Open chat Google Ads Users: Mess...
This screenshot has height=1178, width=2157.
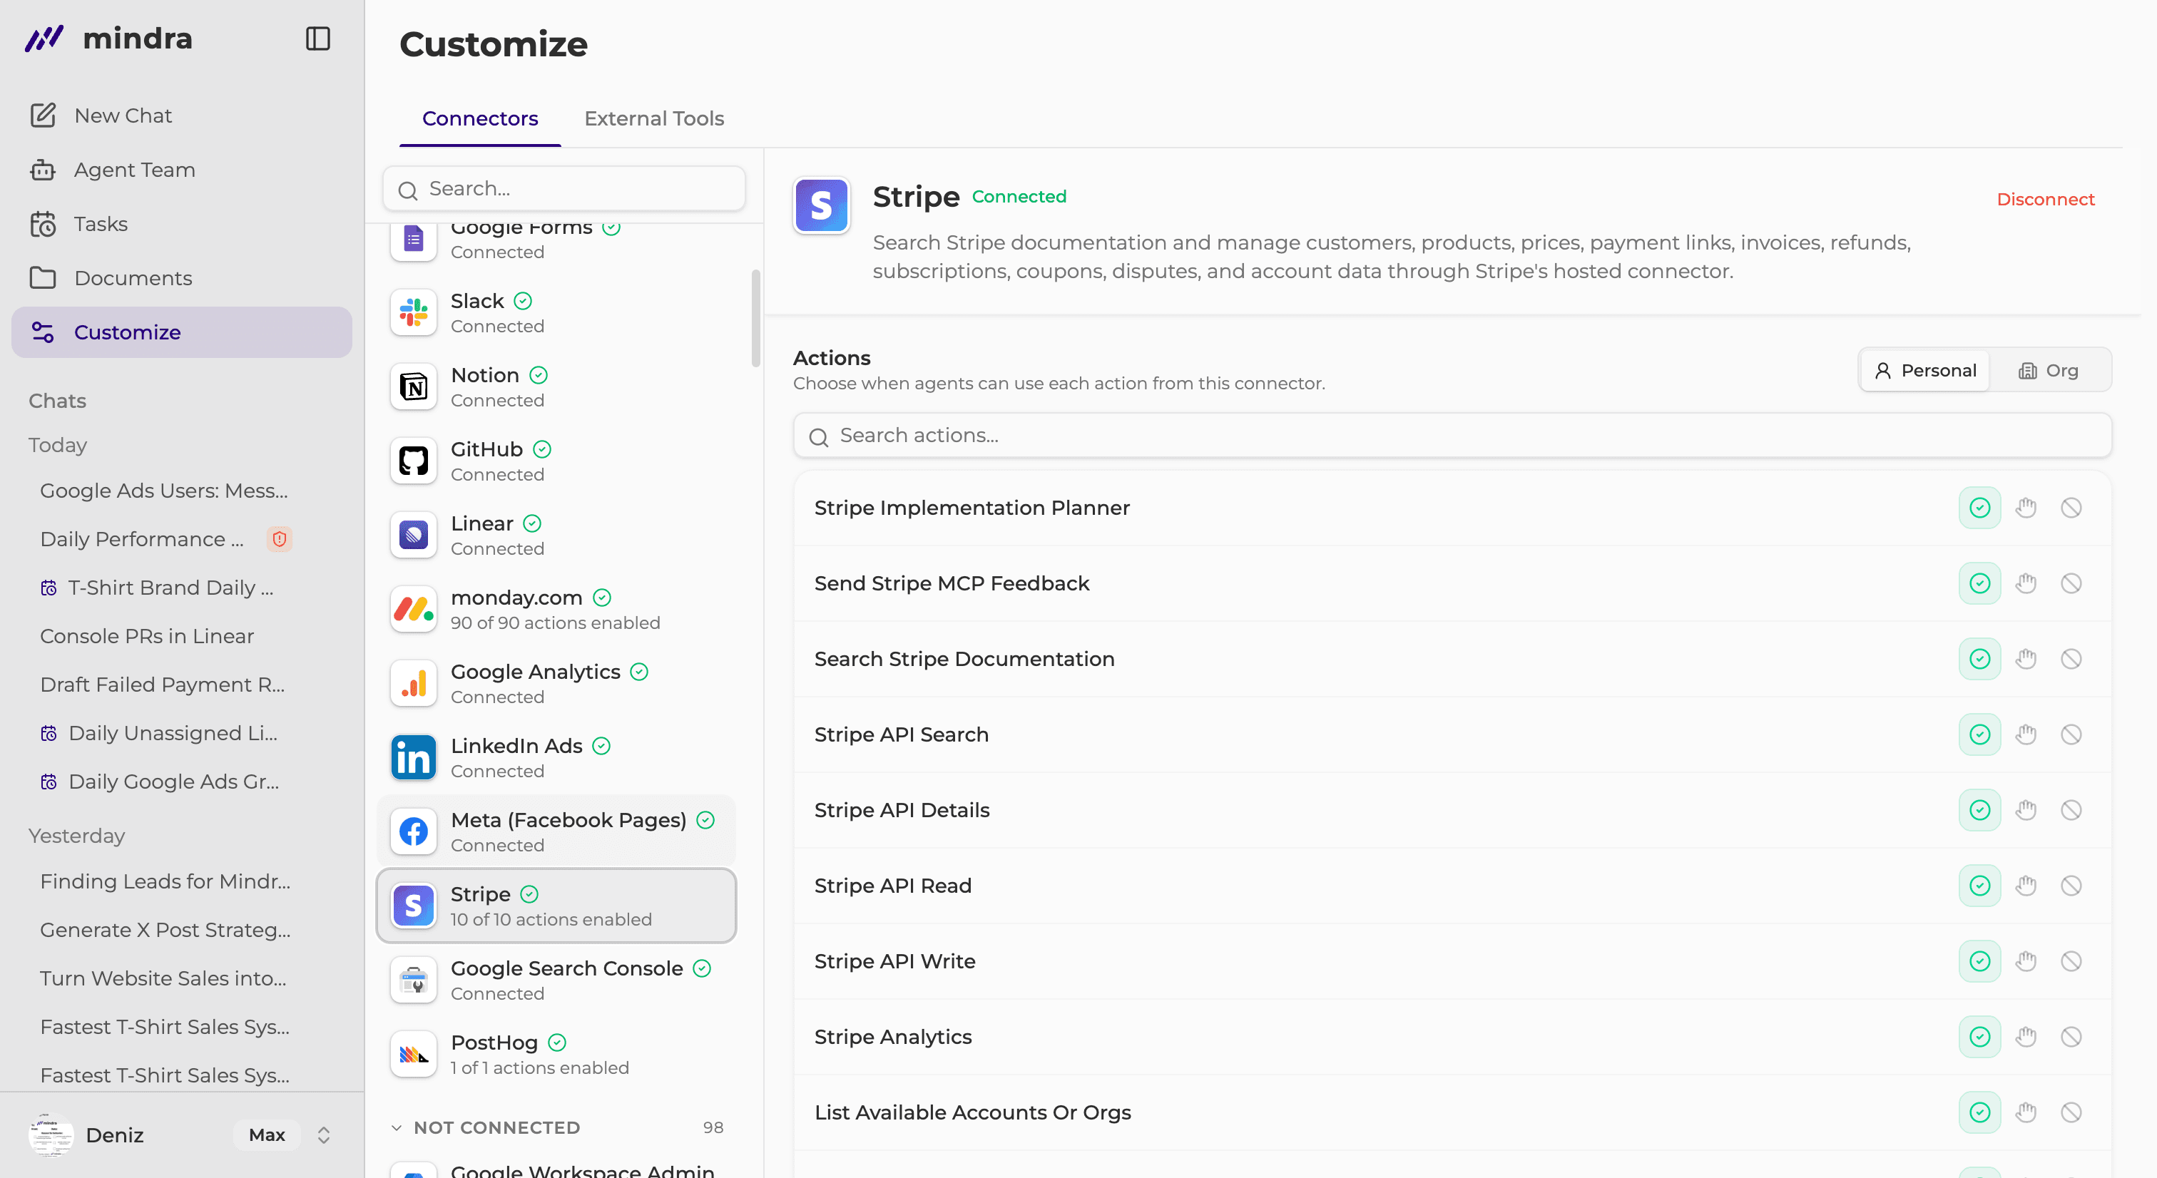pos(164,491)
